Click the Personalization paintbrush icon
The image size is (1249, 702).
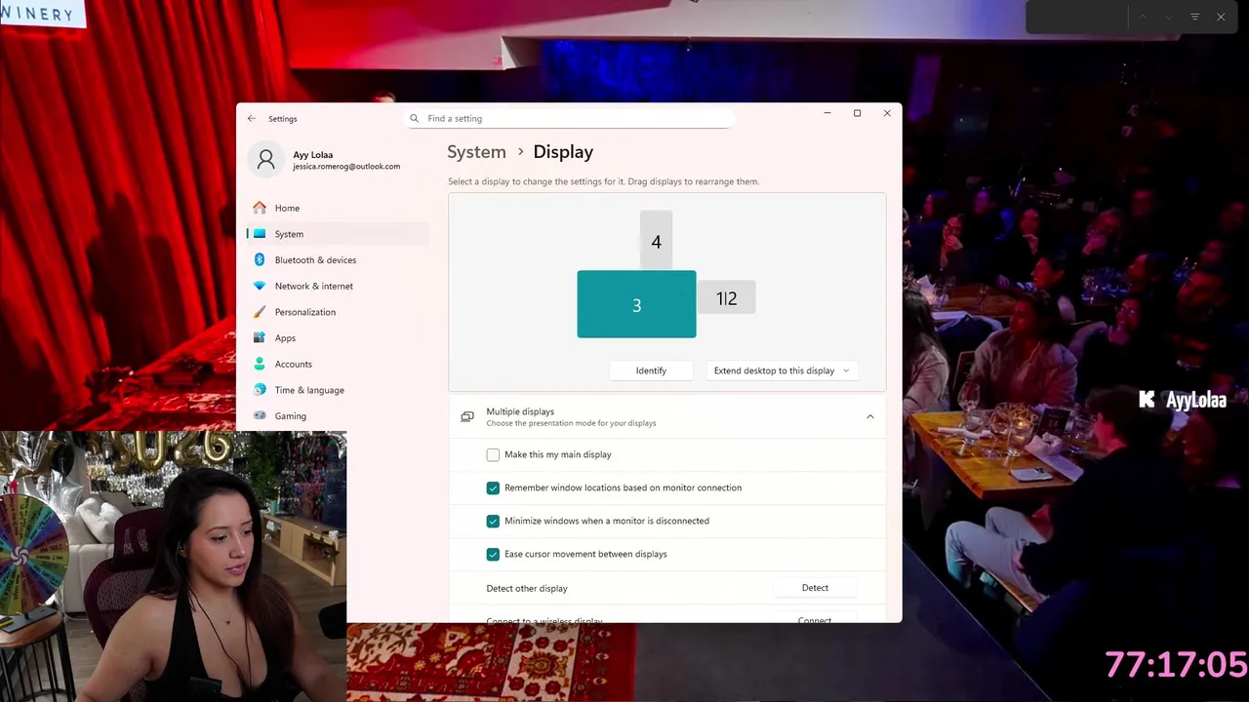[260, 312]
